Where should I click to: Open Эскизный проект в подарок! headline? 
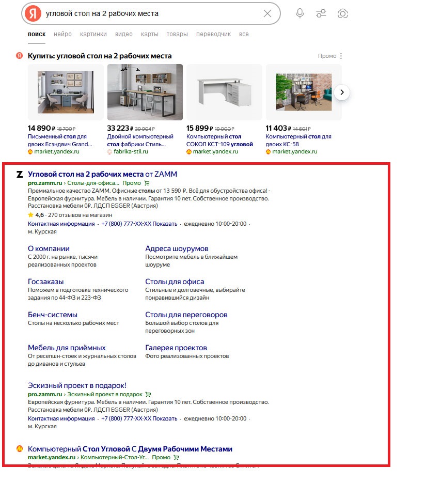(77, 386)
